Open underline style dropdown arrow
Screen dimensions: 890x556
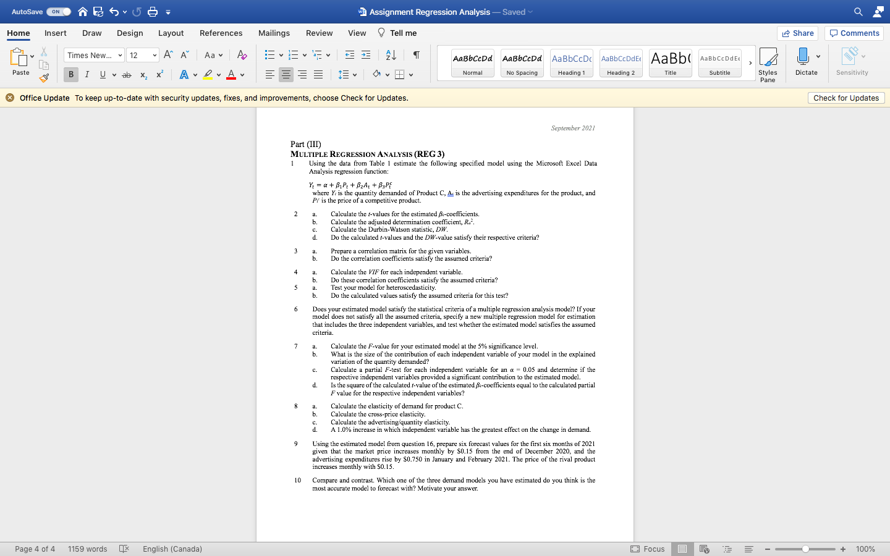(114, 75)
